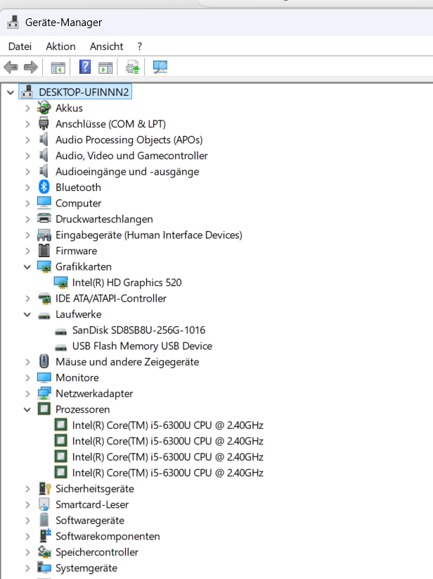433x579 pixels.
Task: Select SanDisk SD8SB8U-256G-1016
Action: [138, 330]
